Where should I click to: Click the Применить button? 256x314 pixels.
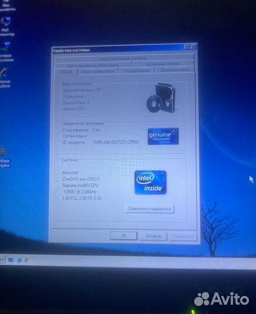tap(183, 237)
